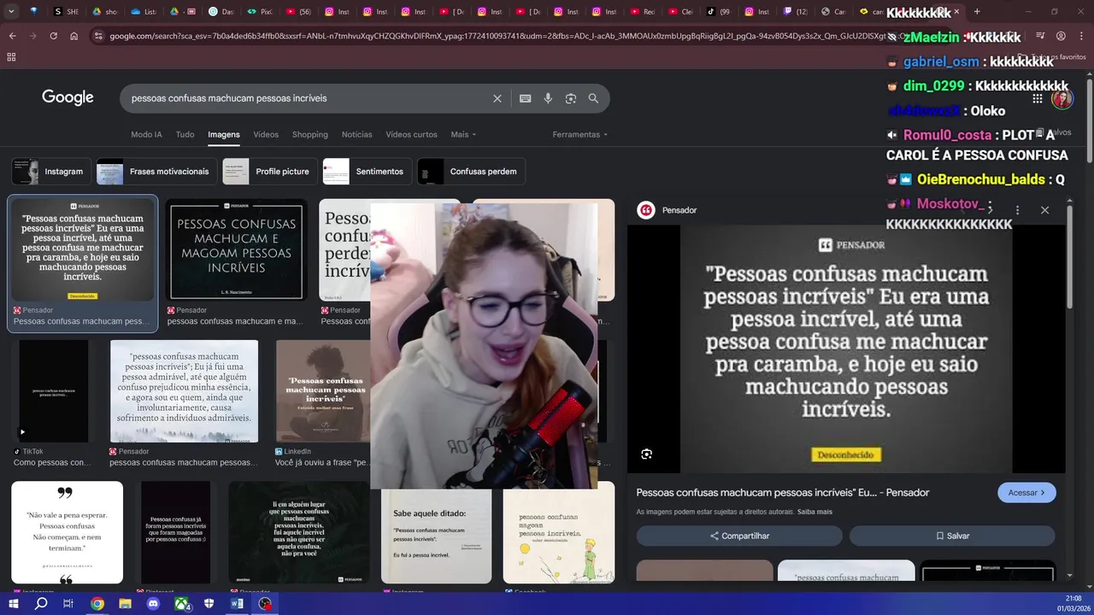Open Discord from taskbar
The height and width of the screenshot is (615, 1094).
click(154, 604)
